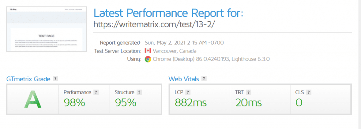Viewport: 361px width, 129px height.
Task: Show the TBT metric help tooltip
Action: tap(248, 93)
